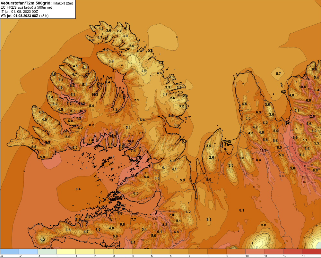Viewport: 321px width, 258px height.
Task: Select the 10.3 temperature label
Action: (x=95, y=95)
